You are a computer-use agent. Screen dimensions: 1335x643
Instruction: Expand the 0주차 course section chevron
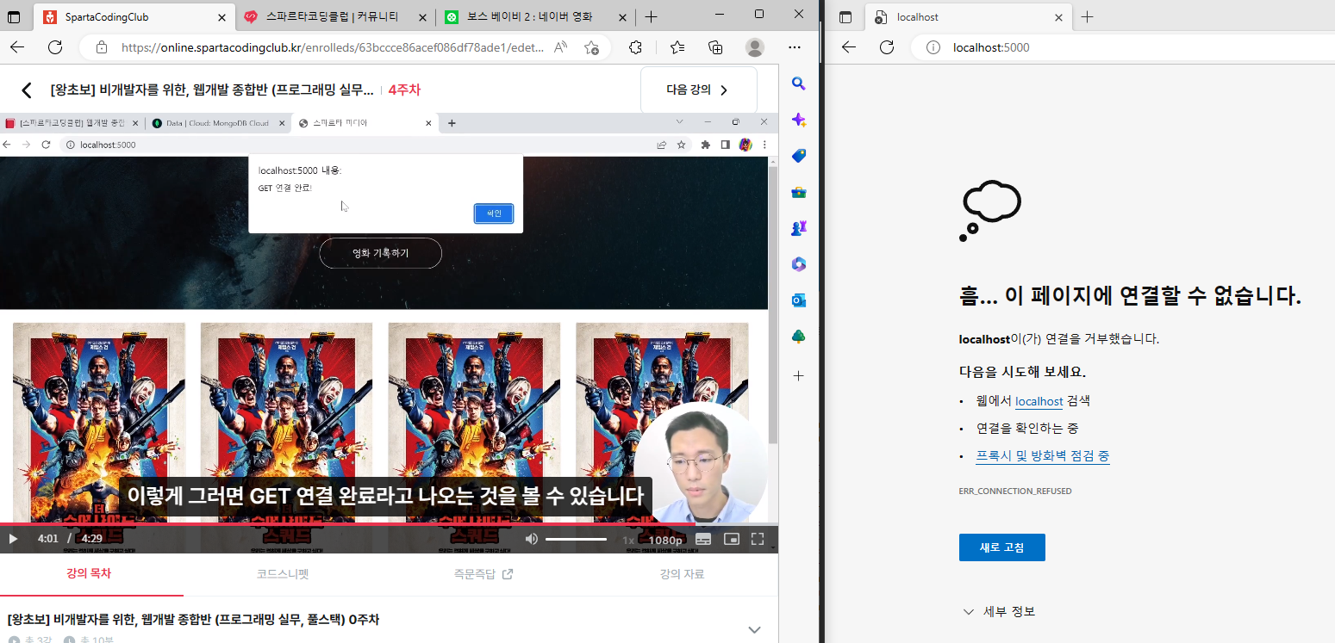point(754,629)
